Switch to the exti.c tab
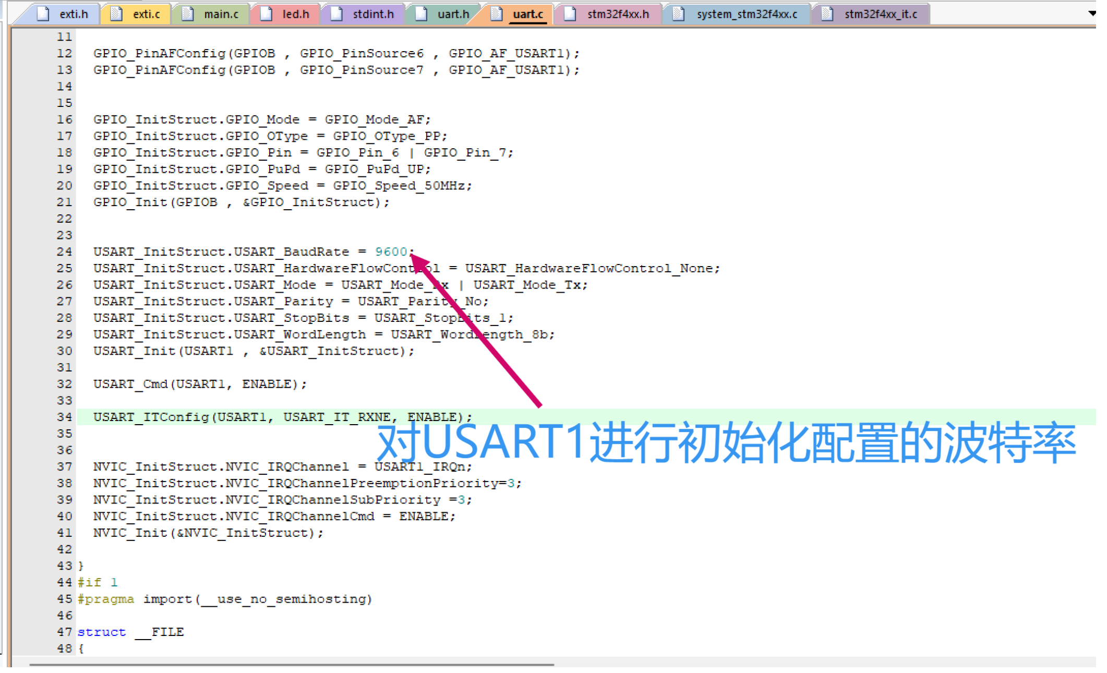The width and height of the screenshot is (1107, 673). (137, 14)
